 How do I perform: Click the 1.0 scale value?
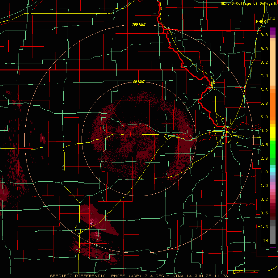(264, 186)
